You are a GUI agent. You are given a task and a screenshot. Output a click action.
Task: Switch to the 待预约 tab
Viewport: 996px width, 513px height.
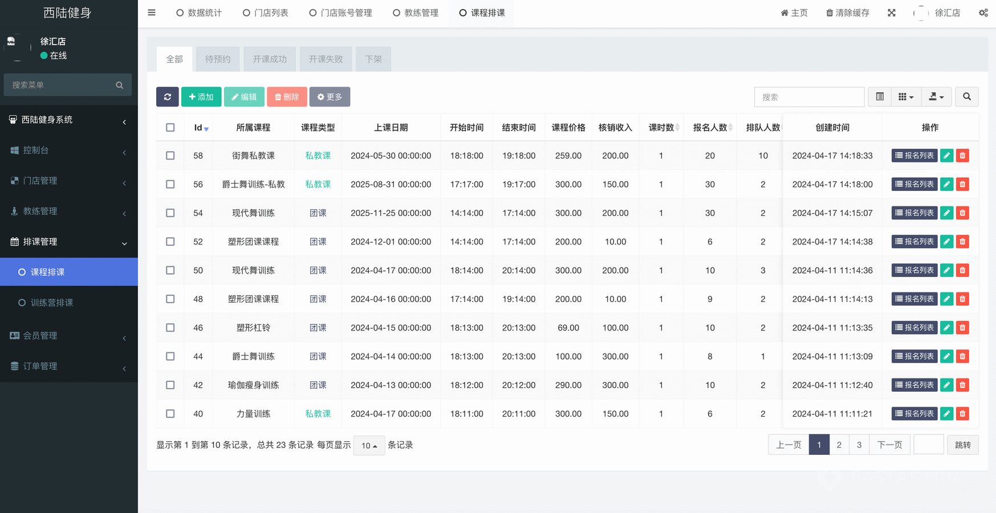[218, 59]
